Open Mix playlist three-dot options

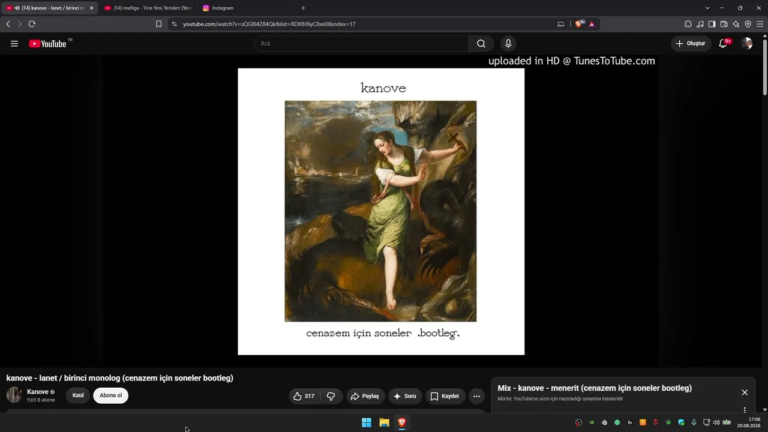click(745, 410)
